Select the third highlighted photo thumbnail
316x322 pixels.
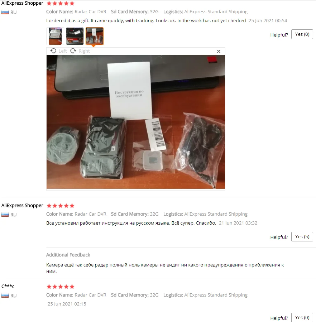click(x=95, y=36)
